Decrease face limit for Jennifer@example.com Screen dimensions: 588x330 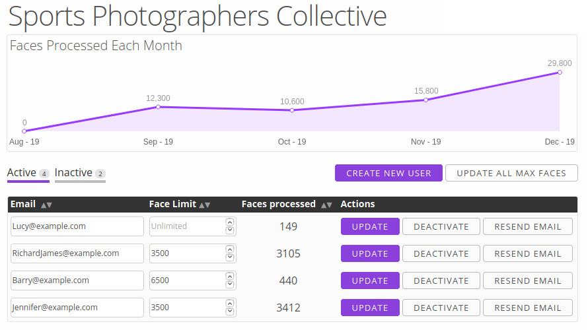[230, 312]
